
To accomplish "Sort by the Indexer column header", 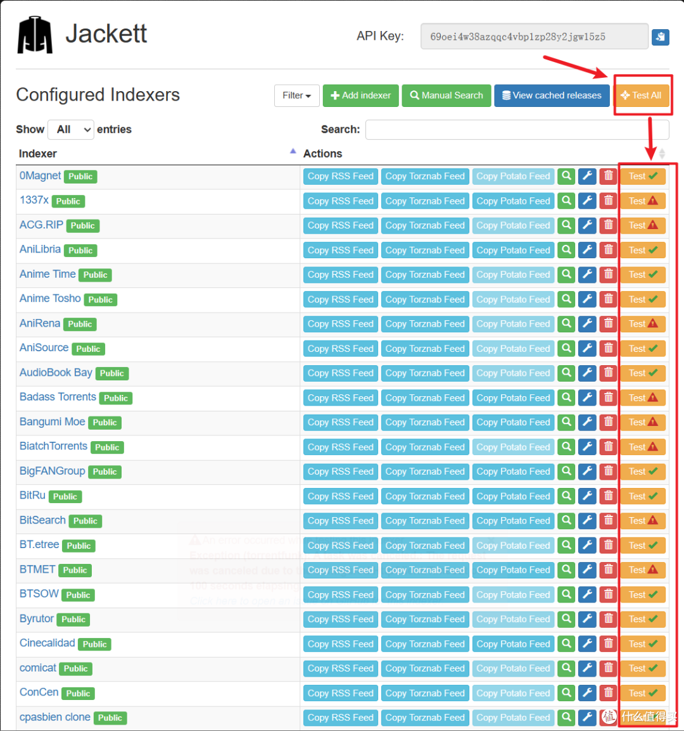I will (x=157, y=153).
